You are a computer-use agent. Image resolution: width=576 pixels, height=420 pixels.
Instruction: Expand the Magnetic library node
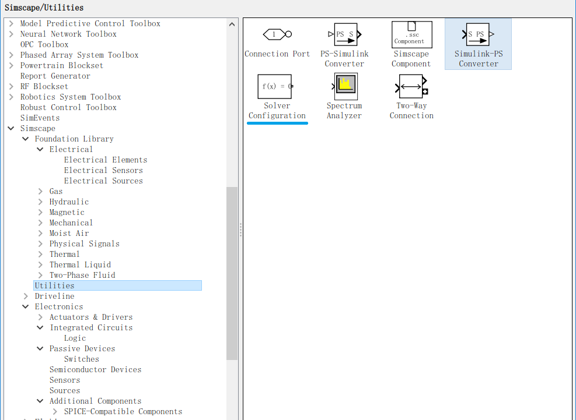40,213
